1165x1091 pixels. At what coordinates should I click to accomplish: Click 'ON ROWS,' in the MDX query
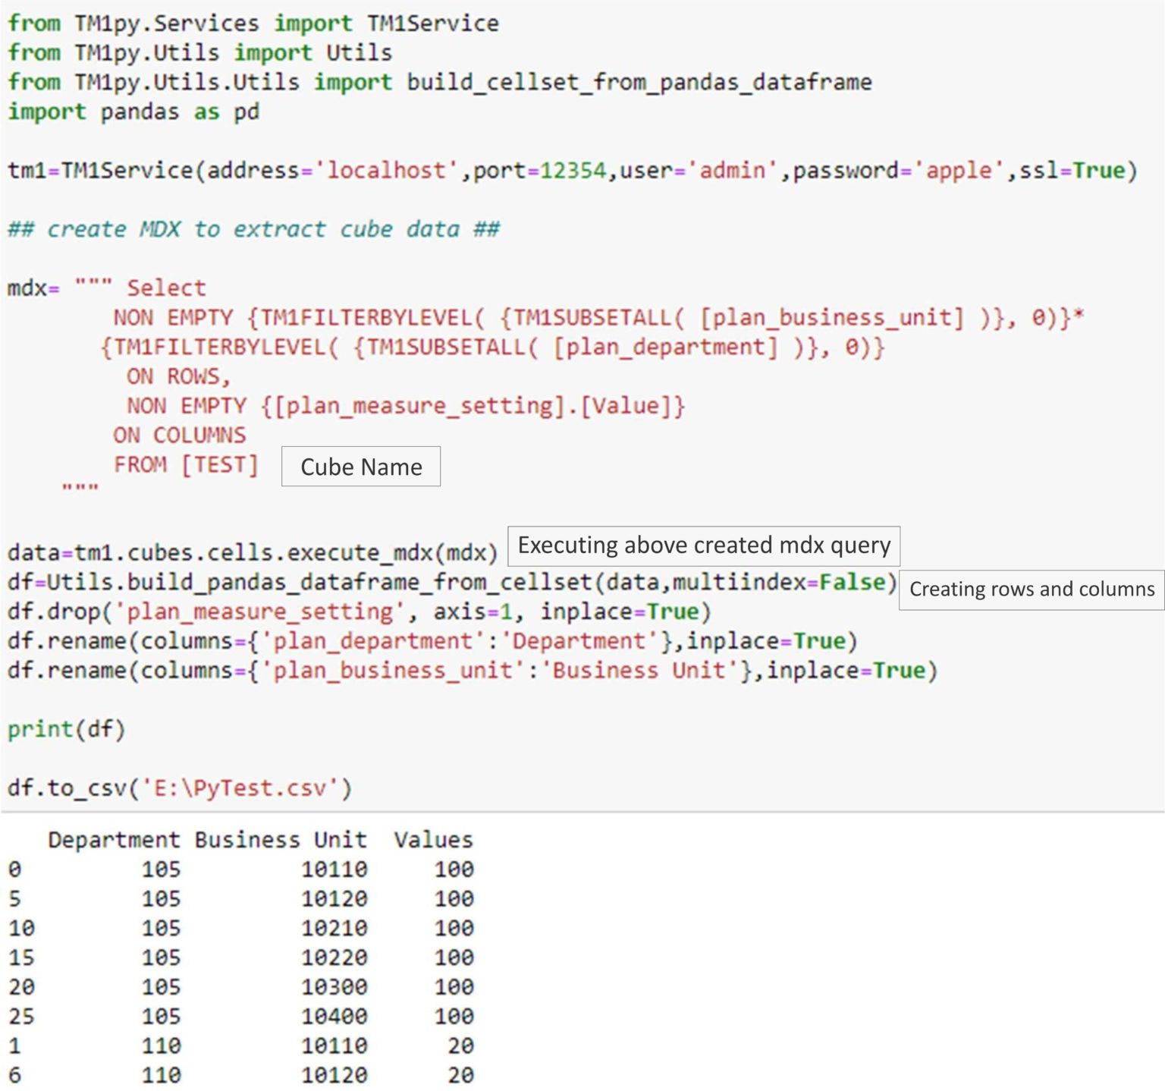tap(178, 376)
